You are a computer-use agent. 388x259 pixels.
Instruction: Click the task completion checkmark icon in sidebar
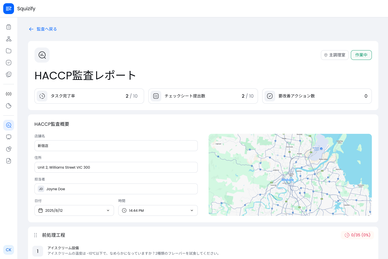9,63
